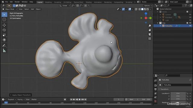Click the green Y axis gizmo ball
The height and width of the screenshot is (108, 193).
[150, 18]
